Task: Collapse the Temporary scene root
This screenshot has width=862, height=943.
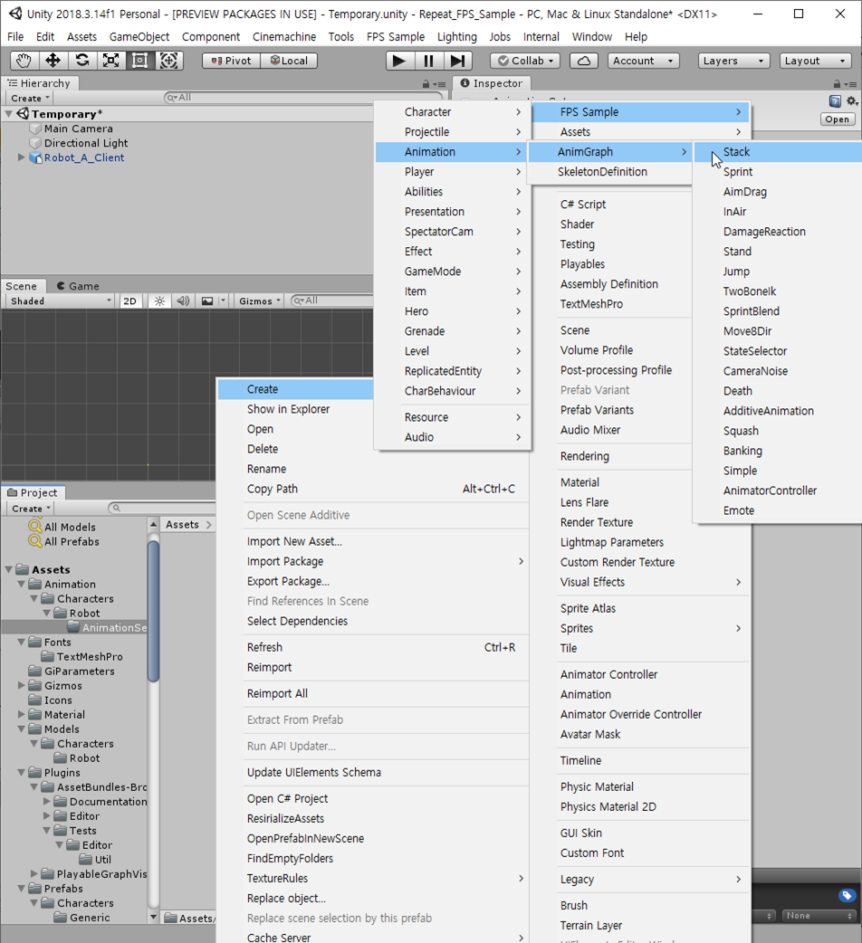Action: click(x=9, y=114)
